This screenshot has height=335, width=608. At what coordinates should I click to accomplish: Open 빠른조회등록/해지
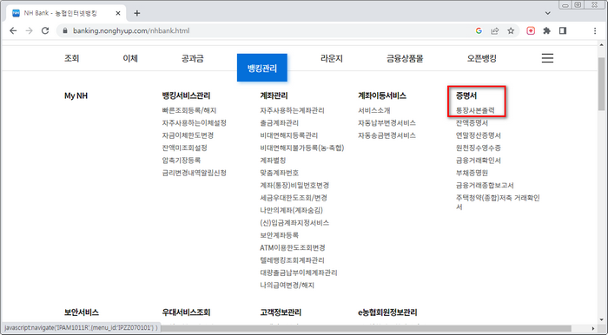pyautogui.click(x=189, y=110)
